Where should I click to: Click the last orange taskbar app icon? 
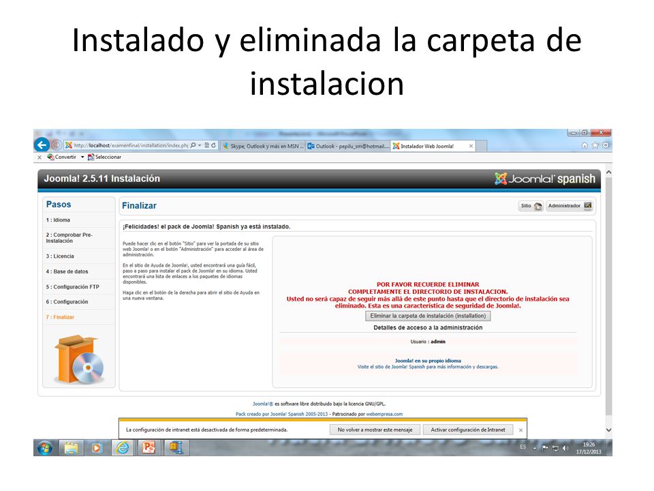[176, 448]
